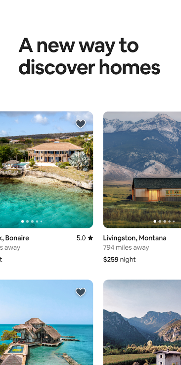Open the Bonaire beachfront villa photo
This screenshot has height=365, width=181.
[46, 170]
